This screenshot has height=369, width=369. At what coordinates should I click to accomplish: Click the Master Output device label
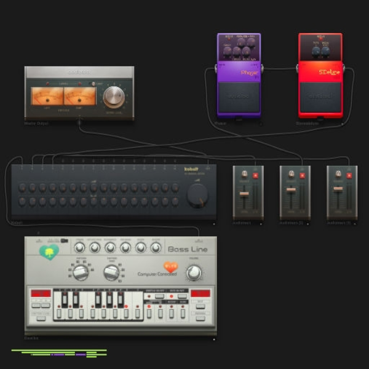point(36,124)
